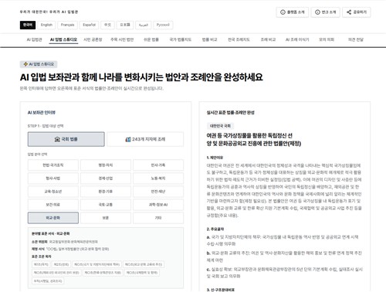Choose the 외교·문화 field
Image resolution: width=386 pixels, height=292 pixels.
(x=53, y=218)
